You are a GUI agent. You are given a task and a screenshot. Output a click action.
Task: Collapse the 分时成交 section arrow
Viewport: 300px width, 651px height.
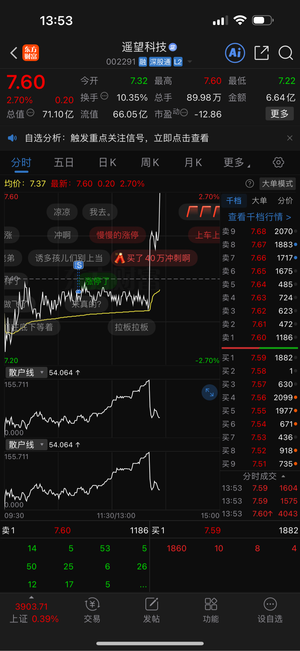[x=283, y=476]
